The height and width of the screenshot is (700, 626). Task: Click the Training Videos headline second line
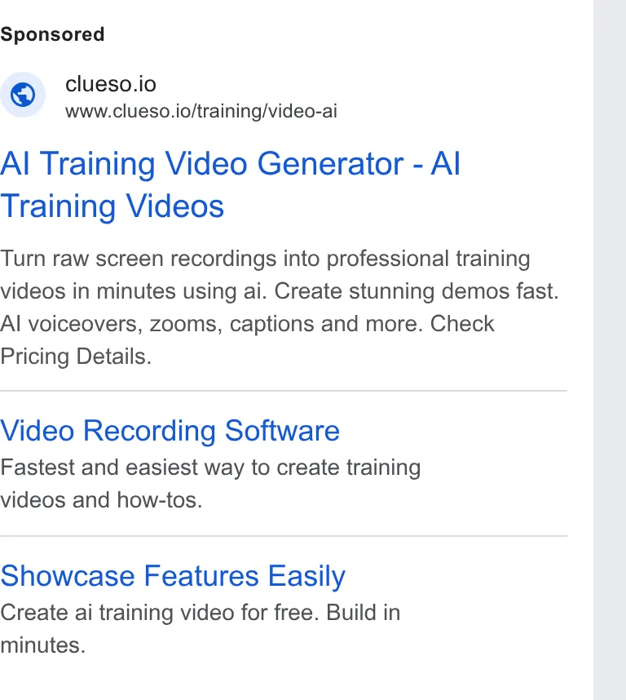[112, 206]
